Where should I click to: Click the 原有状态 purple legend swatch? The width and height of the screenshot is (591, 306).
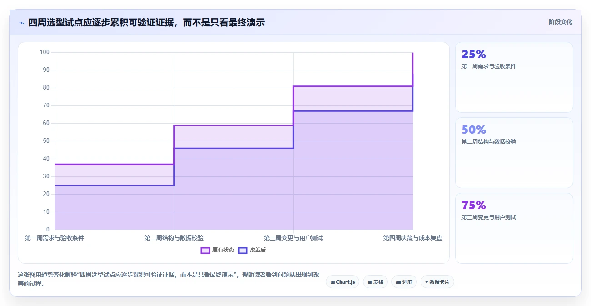click(x=205, y=250)
